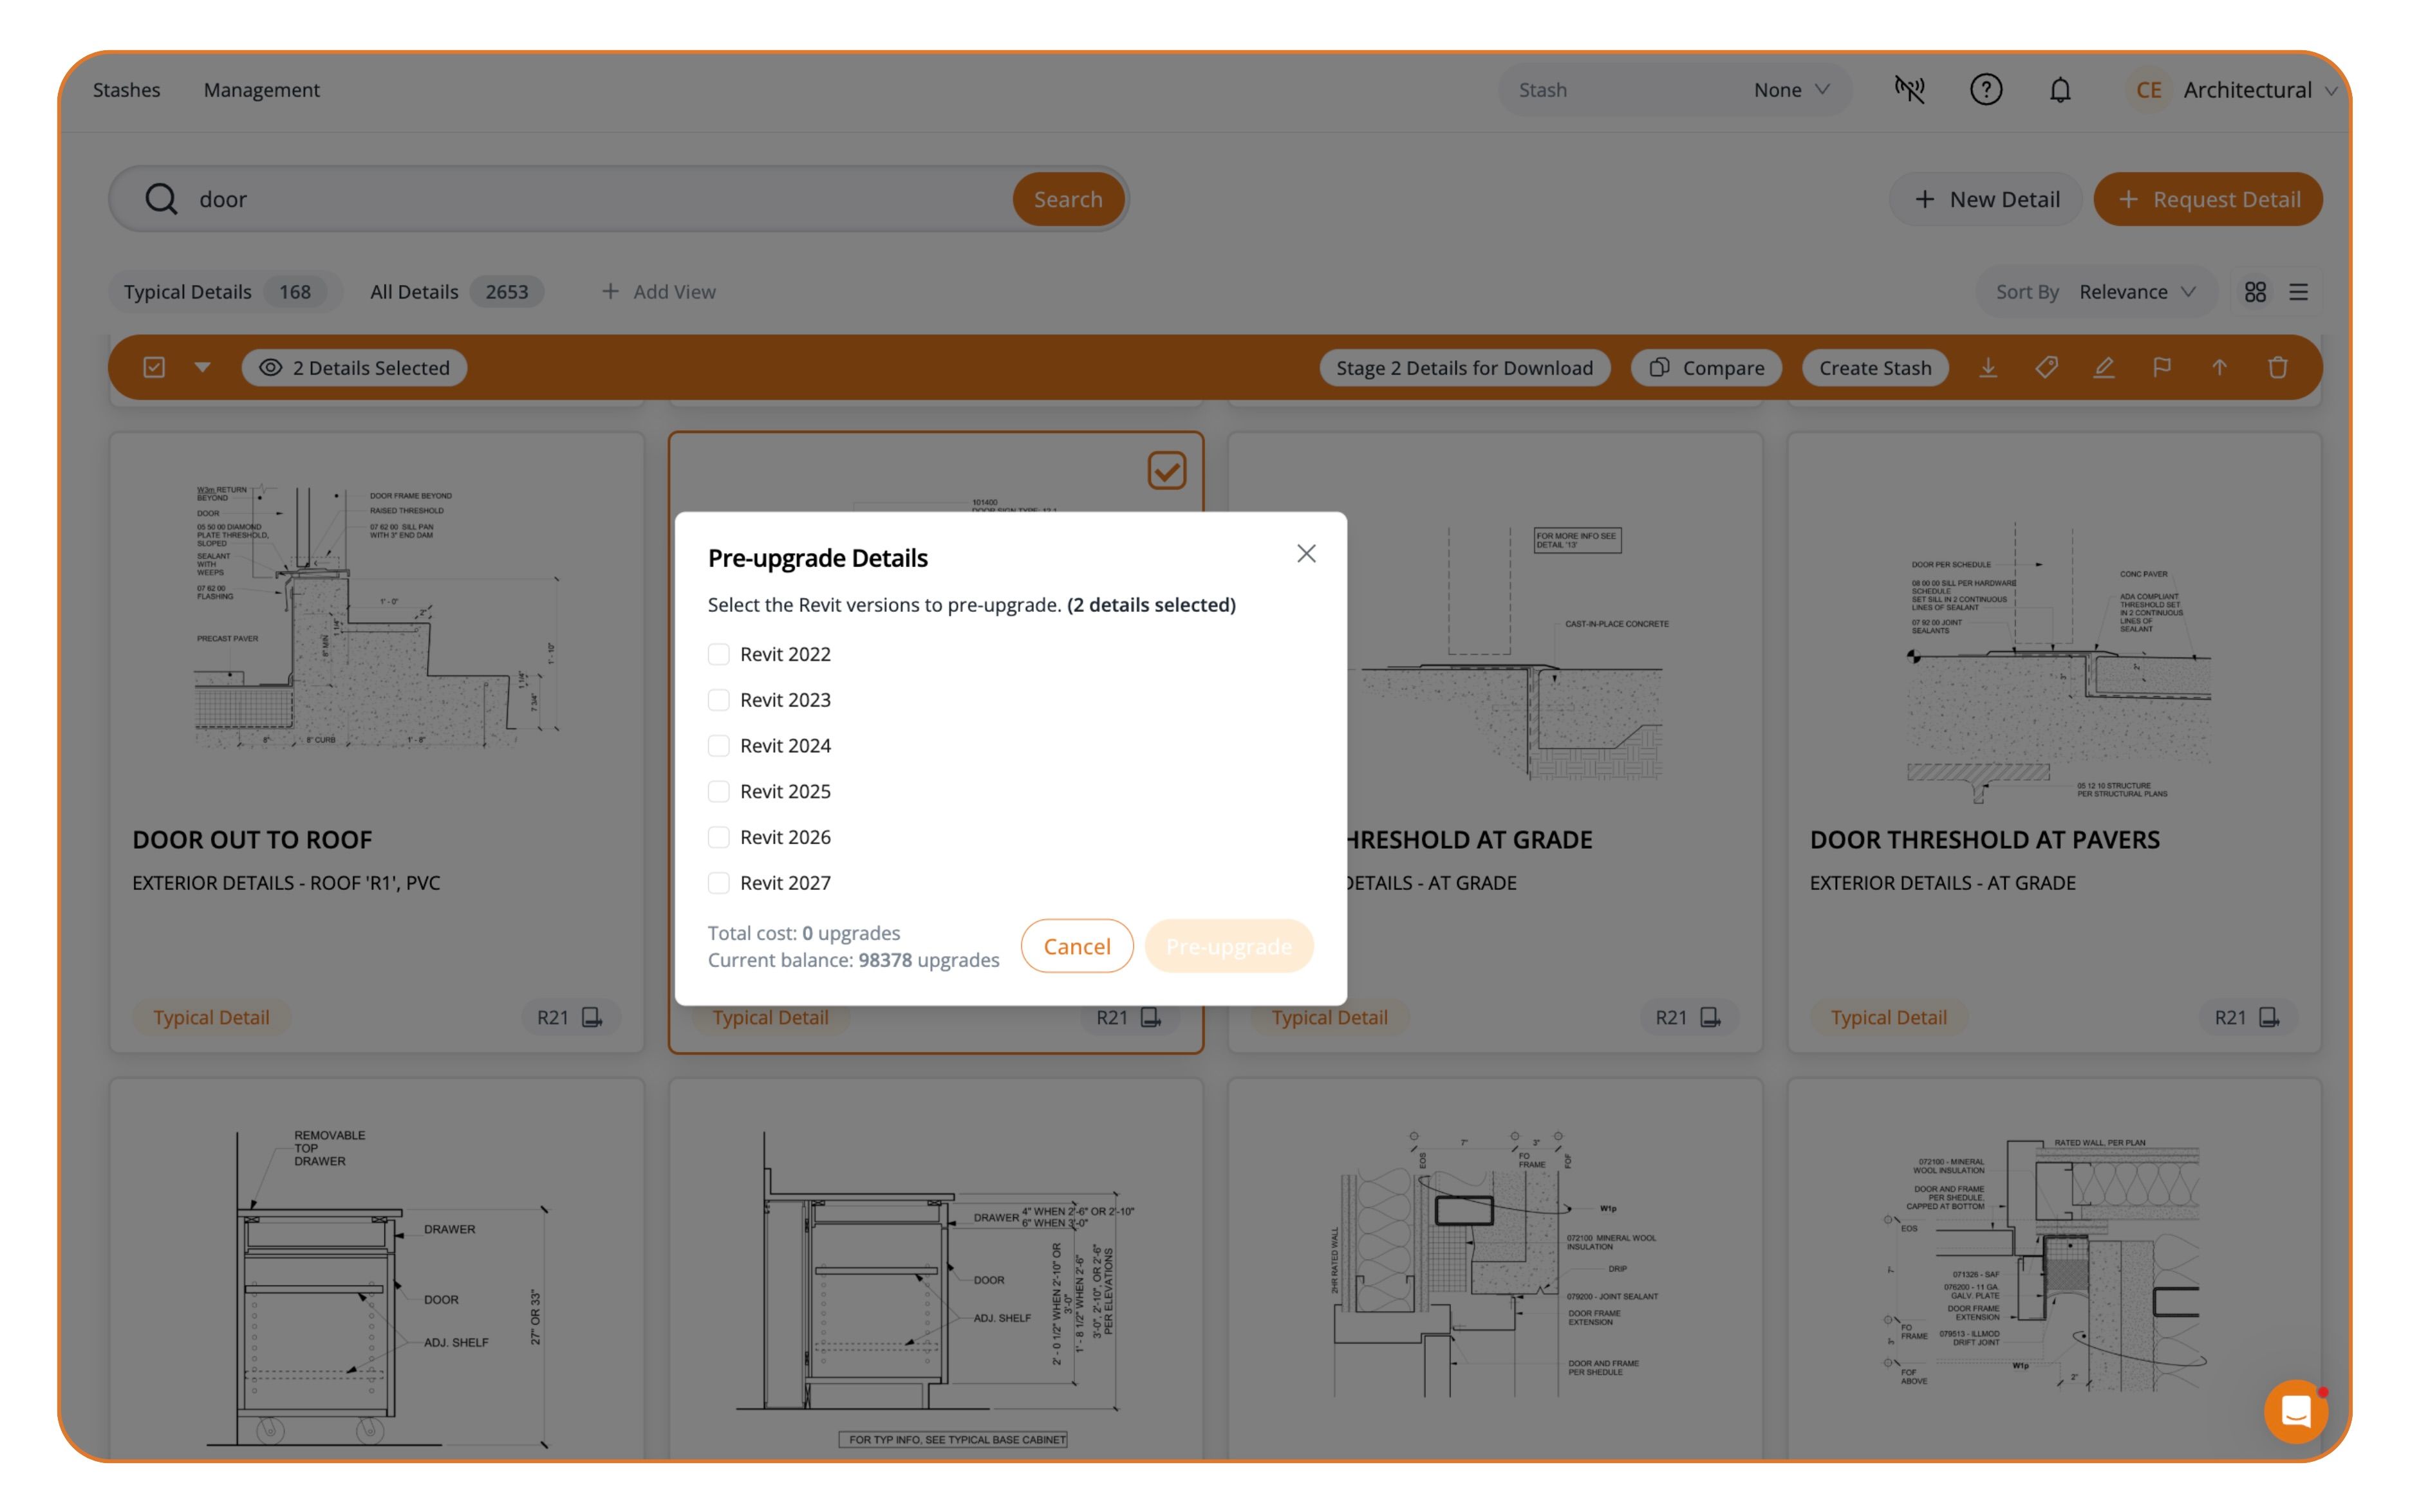Open the help question mark icon

[x=1986, y=90]
